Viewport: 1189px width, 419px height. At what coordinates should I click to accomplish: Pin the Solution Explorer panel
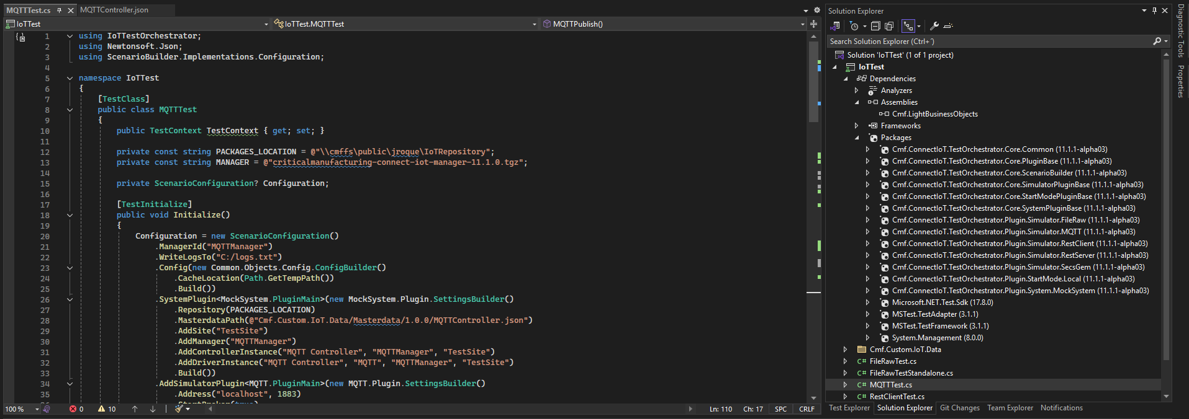[x=1155, y=11]
